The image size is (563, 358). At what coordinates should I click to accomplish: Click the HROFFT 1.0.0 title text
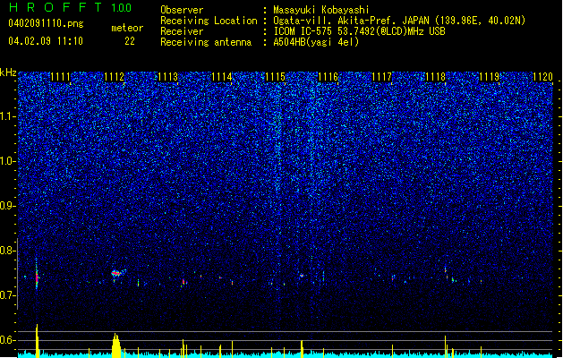71,7
